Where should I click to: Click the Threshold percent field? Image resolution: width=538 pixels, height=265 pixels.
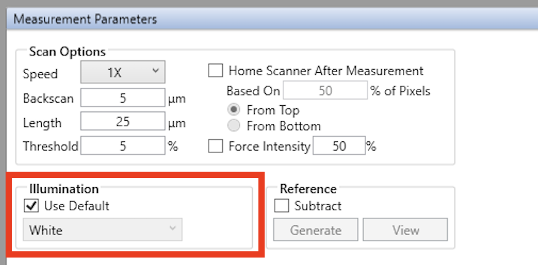click(123, 147)
